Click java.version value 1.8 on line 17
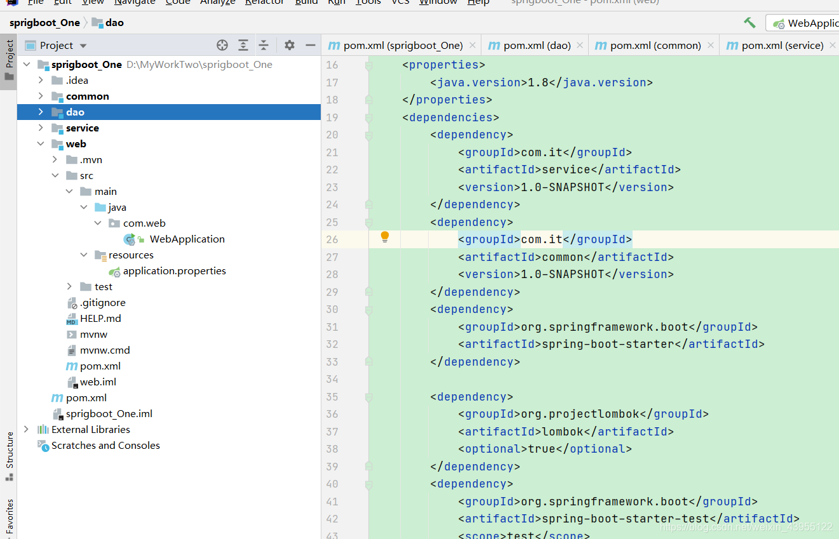Screen dimensions: 839x539 pos(539,83)
